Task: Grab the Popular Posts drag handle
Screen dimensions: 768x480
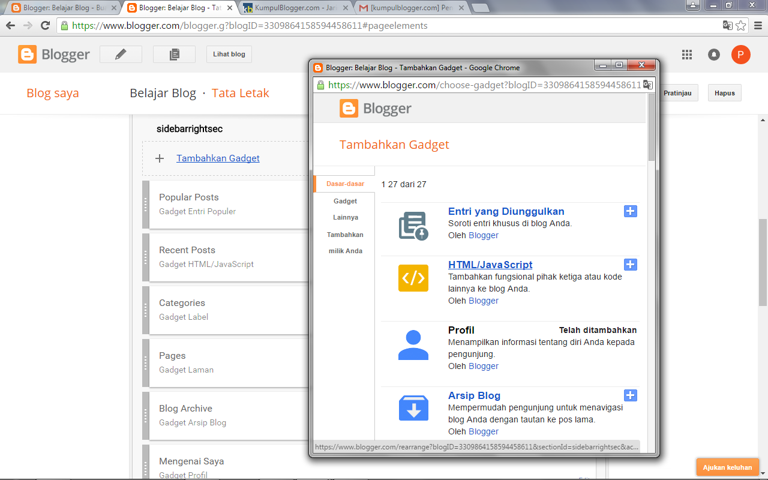Action: [146, 205]
